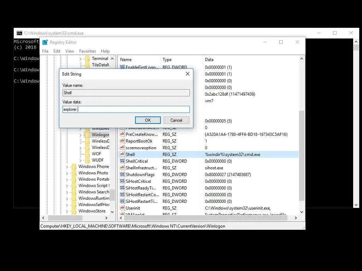Viewport: 362px width, 271px height.
Task: Click the Registry Editor title bar icon
Action: click(x=45, y=42)
